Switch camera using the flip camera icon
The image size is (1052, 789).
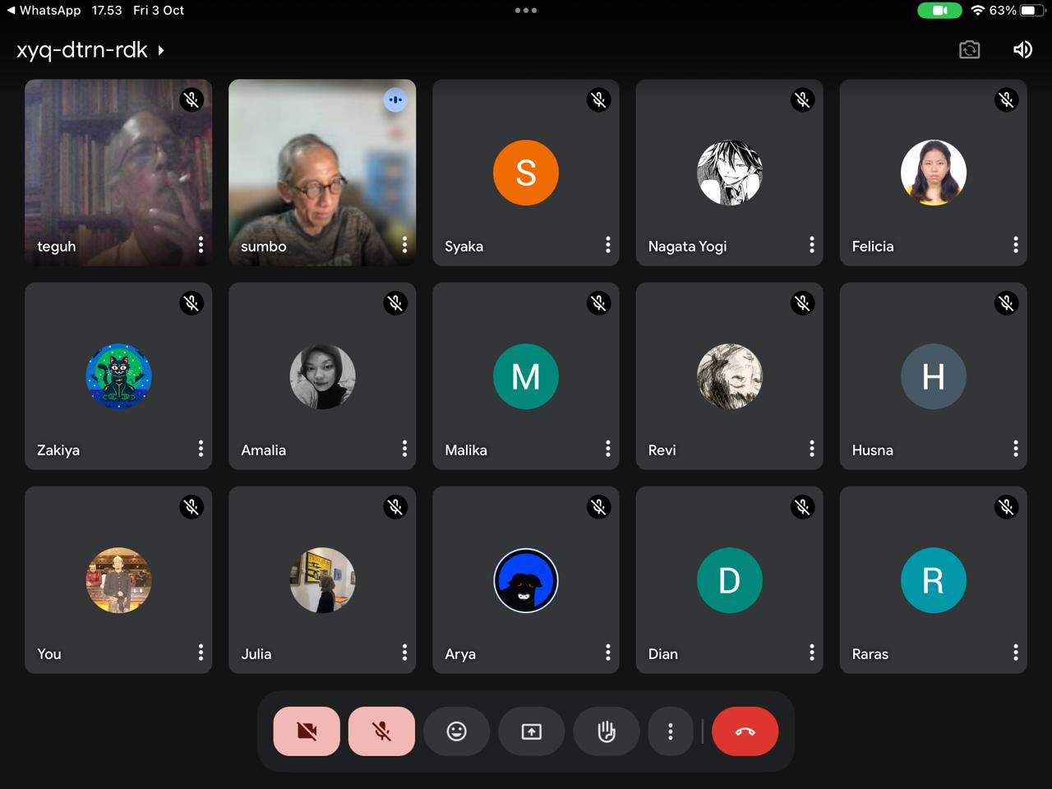[970, 50]
